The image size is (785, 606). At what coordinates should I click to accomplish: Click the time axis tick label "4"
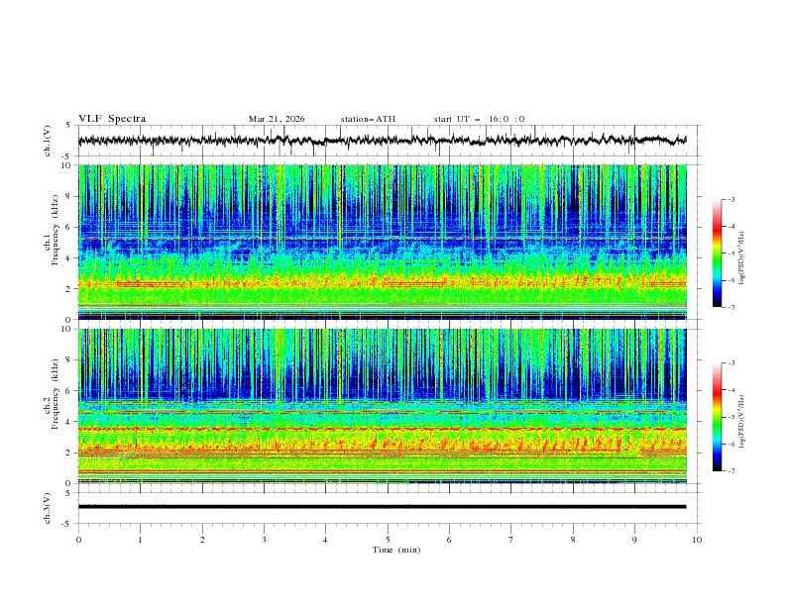[x=325, y=540]
